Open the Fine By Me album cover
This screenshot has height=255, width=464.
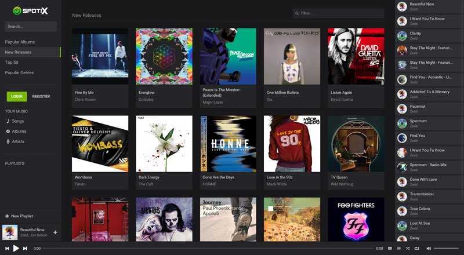tap(100, 56)
